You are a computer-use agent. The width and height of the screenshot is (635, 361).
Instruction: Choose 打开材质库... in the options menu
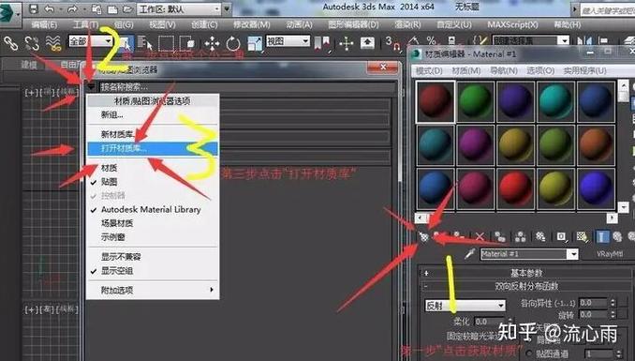[153, 148]
